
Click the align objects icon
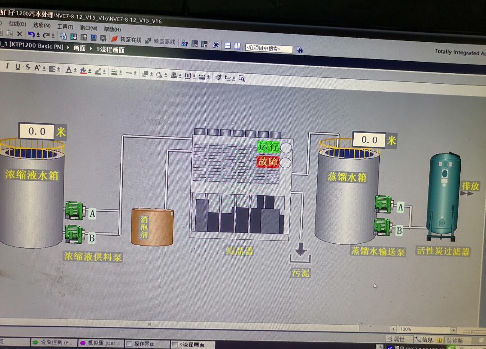(x=174, y=75)
